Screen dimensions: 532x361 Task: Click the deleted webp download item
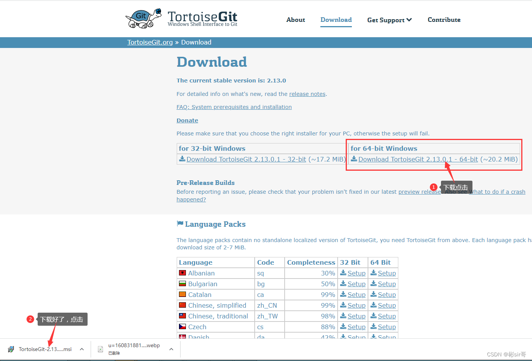point(134,349)
